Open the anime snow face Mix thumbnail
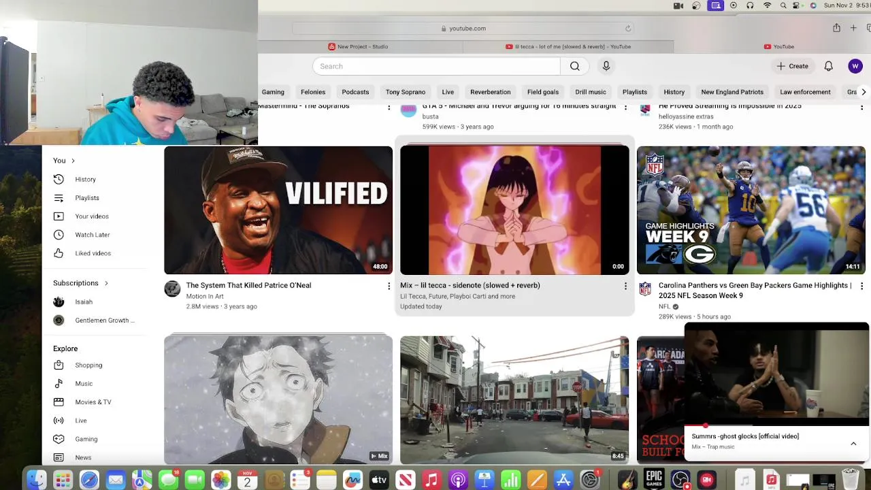This screenshot has width=871, height=490. click(278, 399)
